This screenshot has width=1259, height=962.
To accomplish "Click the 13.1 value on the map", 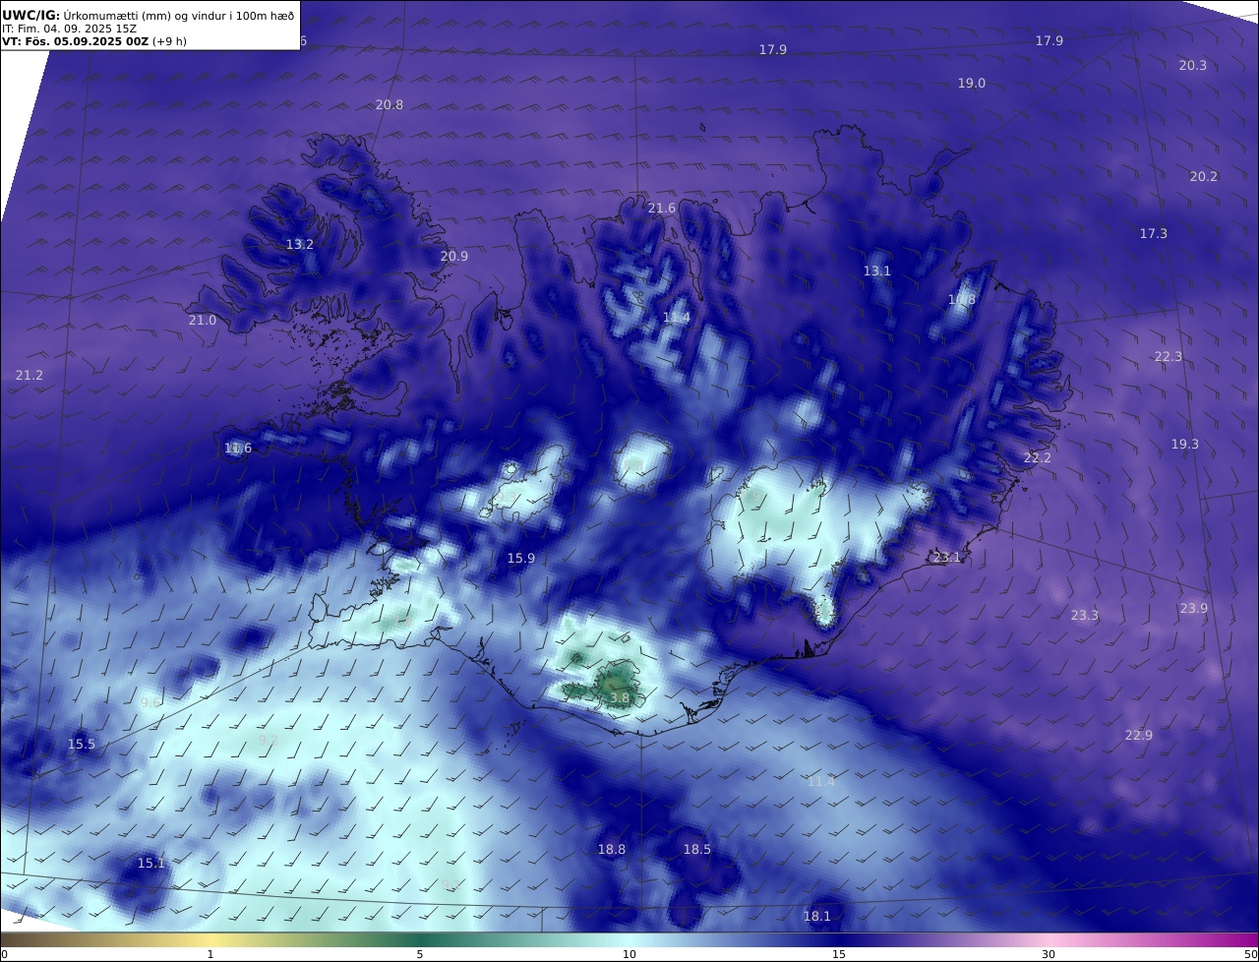I will (877, 271).
